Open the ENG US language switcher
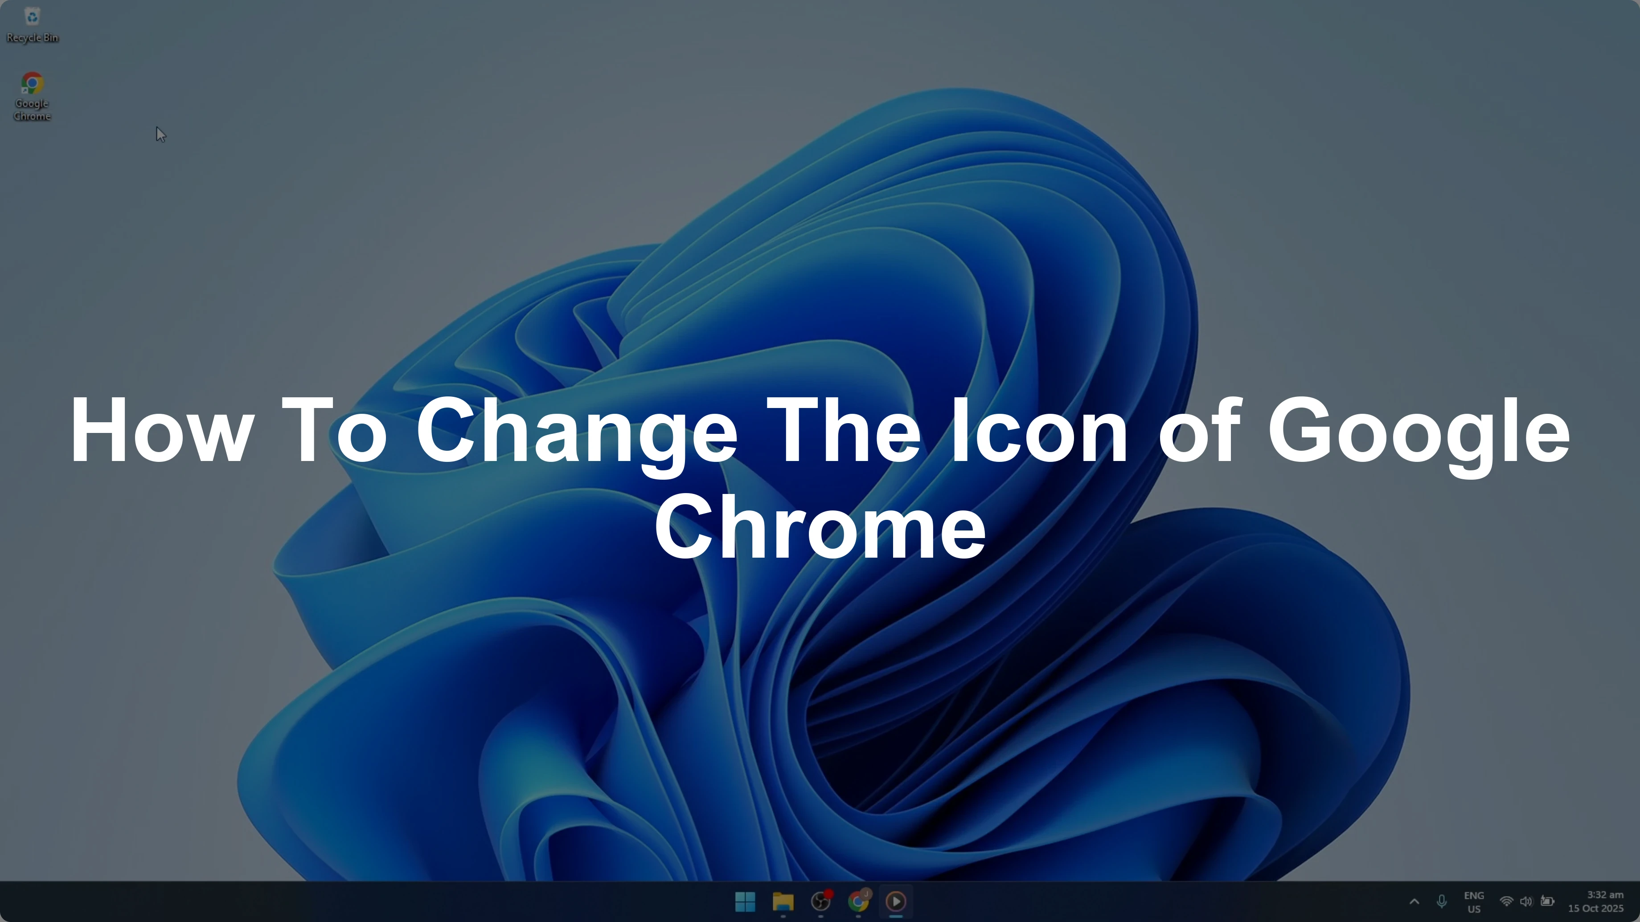 (x=1474, y=901)
